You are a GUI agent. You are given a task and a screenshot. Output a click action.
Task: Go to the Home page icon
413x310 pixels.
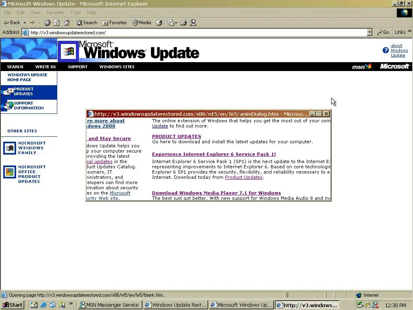[x=67, y=23]
